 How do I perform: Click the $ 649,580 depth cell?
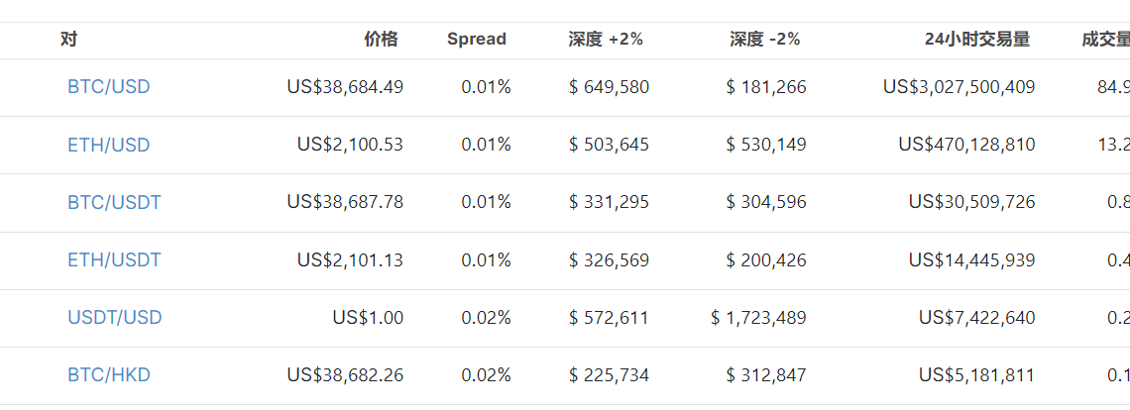pos(610,87)
